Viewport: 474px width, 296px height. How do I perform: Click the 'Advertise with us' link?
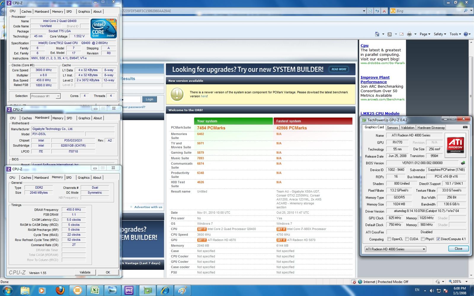[x=148, y=207]
